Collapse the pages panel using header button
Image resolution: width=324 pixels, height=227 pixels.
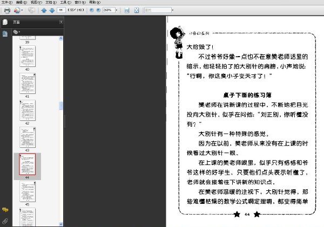61,22
